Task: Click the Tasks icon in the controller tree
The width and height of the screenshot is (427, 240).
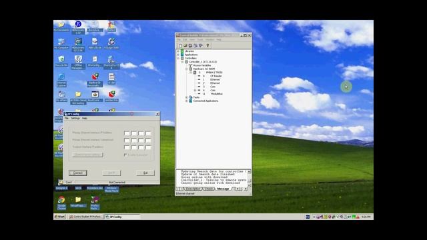Action: (191, 97)
